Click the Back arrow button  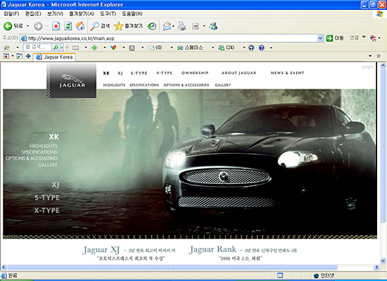tap(8, 26)
